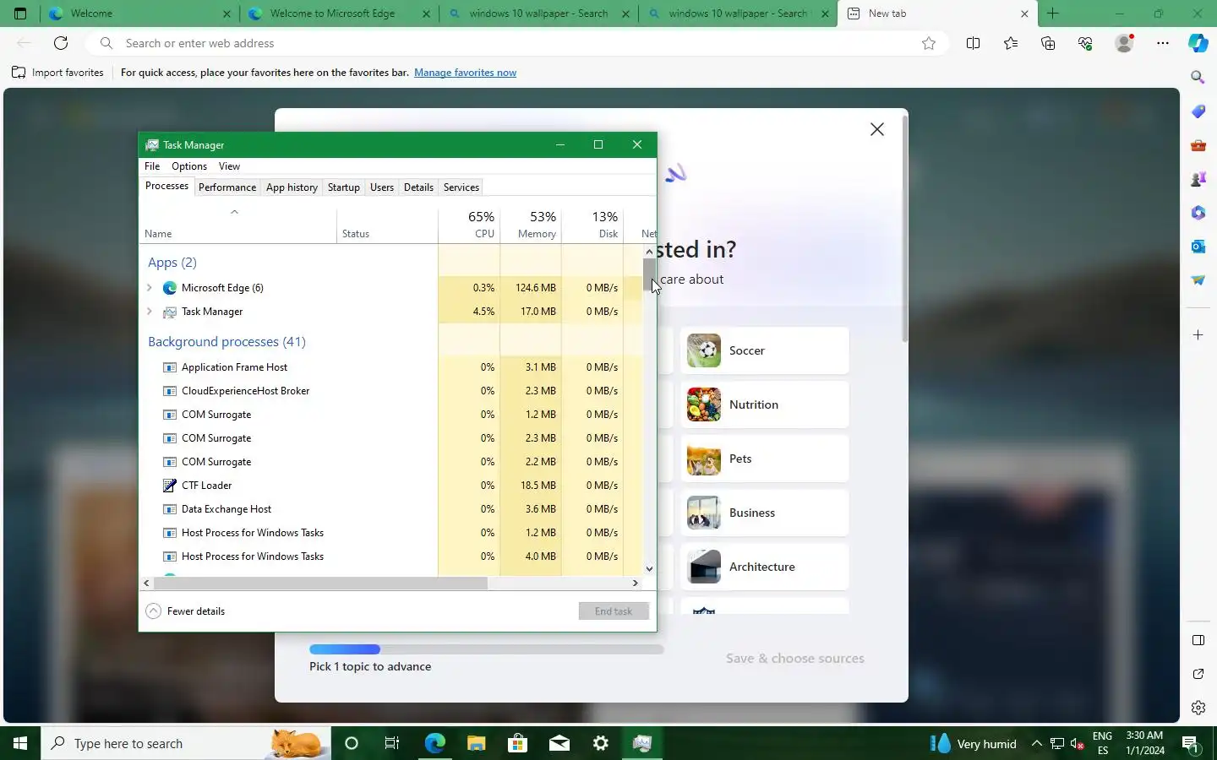Screen dimensions: 1217x760
Task: Show hidden system tray icons chevron
Action: 1036,743
